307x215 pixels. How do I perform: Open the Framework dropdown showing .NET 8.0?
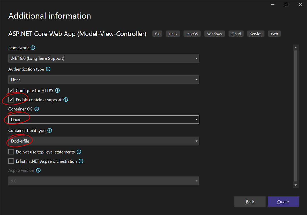tap(104, 58)
